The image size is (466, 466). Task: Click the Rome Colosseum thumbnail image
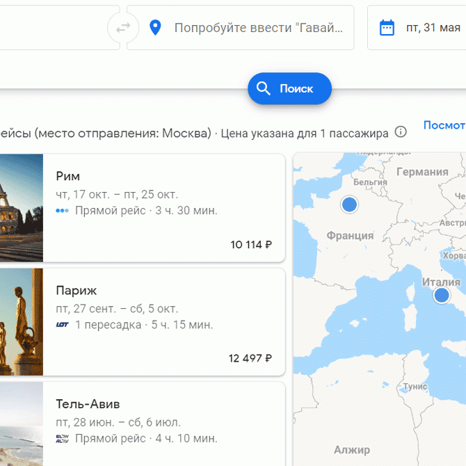click(x=21, y=208)
